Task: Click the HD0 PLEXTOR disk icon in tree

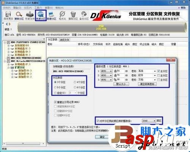Action: 8,42
